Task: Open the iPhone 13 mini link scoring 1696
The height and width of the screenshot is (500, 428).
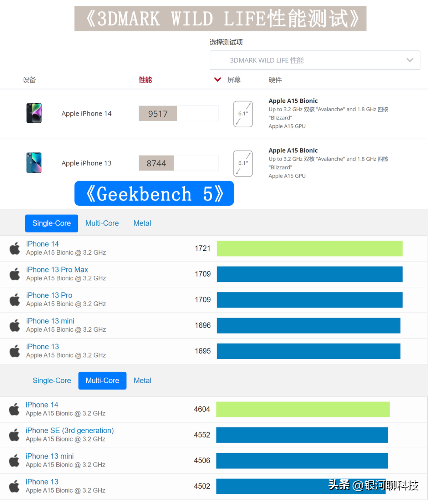Action: (50, 321)
